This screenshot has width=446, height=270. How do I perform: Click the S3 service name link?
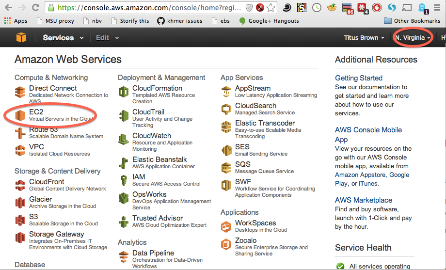point(33,217)
